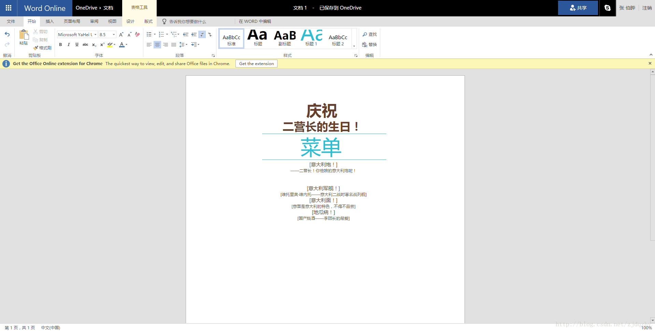Viewport: 655px width, 331px height.
Task: Click the Get the extension button
Action: point(256,64)
